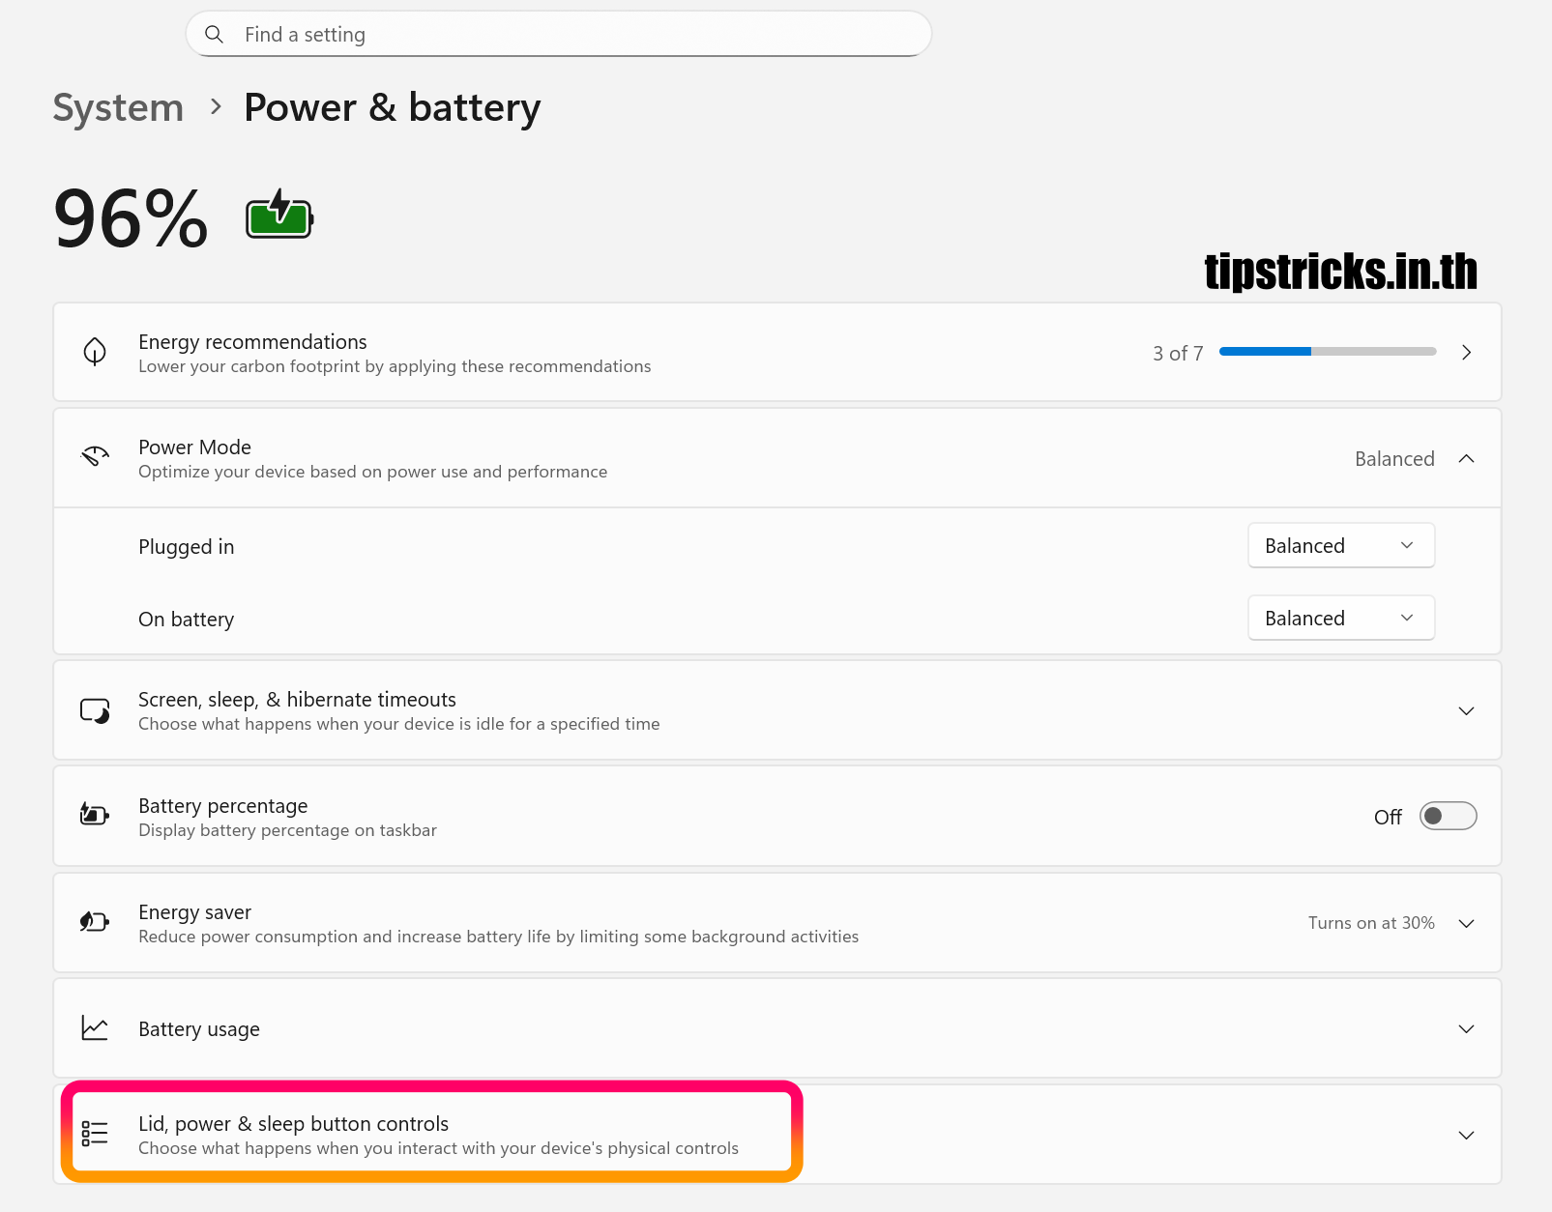Screen dimensions: 1552x1212
Task: Expand Screen, sleep, & hibernate timeouts
Action: coord(1466,711)
